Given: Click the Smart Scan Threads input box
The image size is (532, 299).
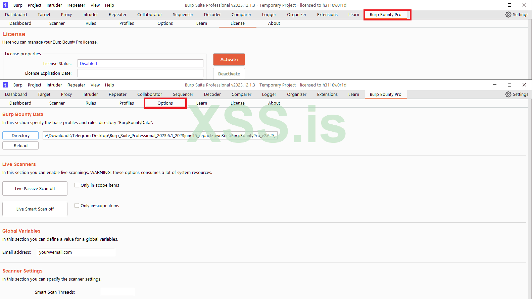Looking at the screenshot, I should 117,292.
